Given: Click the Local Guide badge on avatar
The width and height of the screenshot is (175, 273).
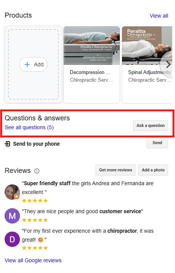Looking at the screenshot, I should (x=17, y=197).
